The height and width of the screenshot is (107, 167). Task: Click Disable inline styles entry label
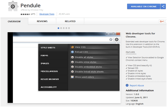tap(86, 62)
